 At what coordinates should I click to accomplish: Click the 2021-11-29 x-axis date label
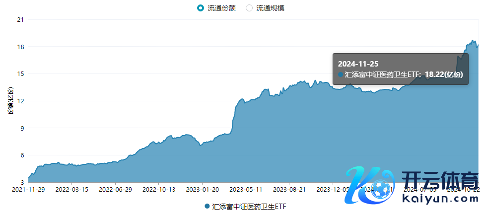click(28, 189)
